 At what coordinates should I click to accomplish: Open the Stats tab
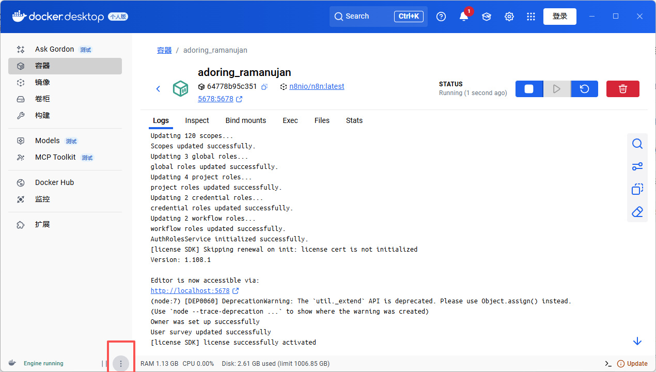[x=354, y=120]
